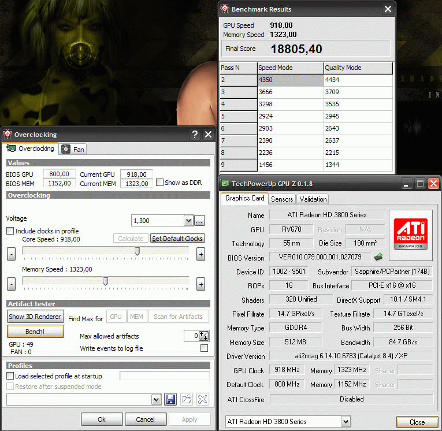Viewport: 442px width, 431px height.
Task: Check Load selected profile at startup
Action: (x=10, y=376)
